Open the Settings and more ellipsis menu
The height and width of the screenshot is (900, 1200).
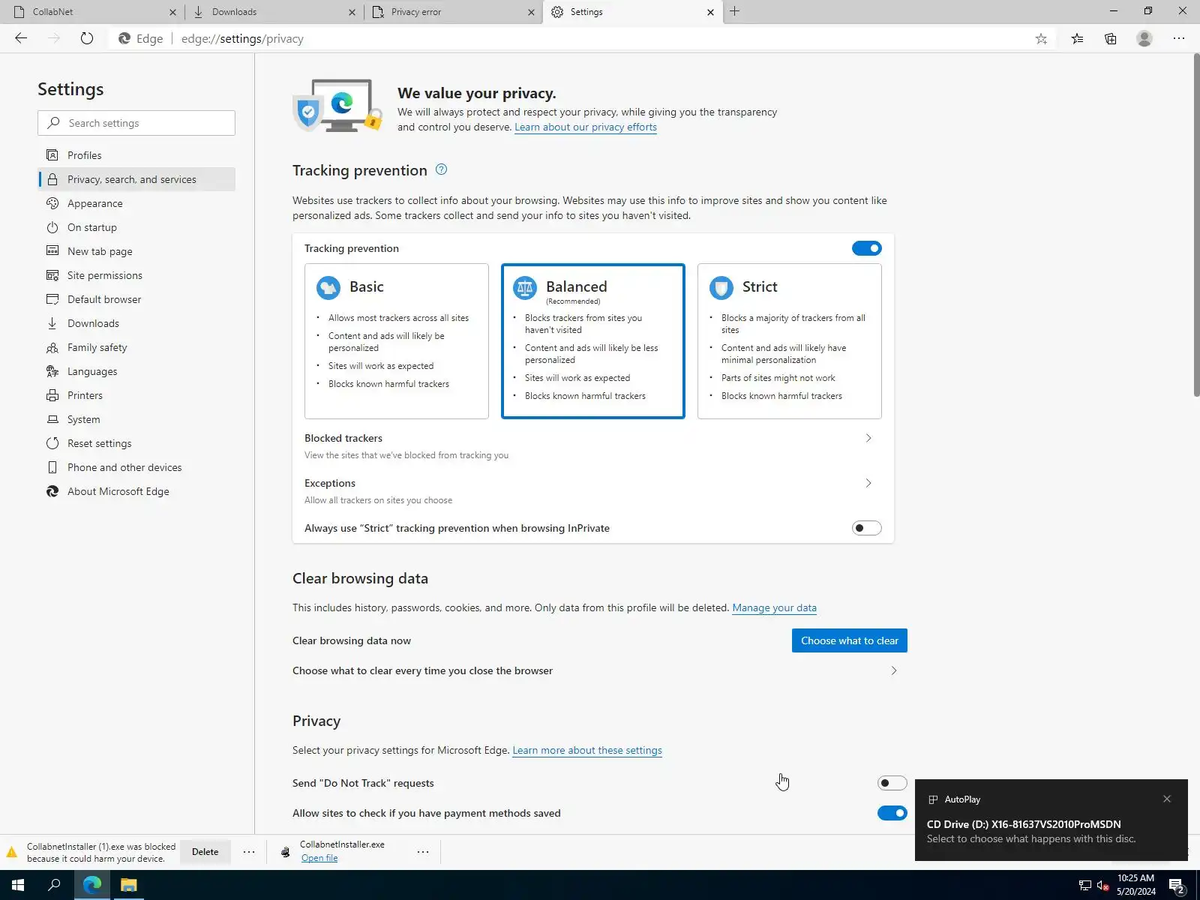point(1179,39)
